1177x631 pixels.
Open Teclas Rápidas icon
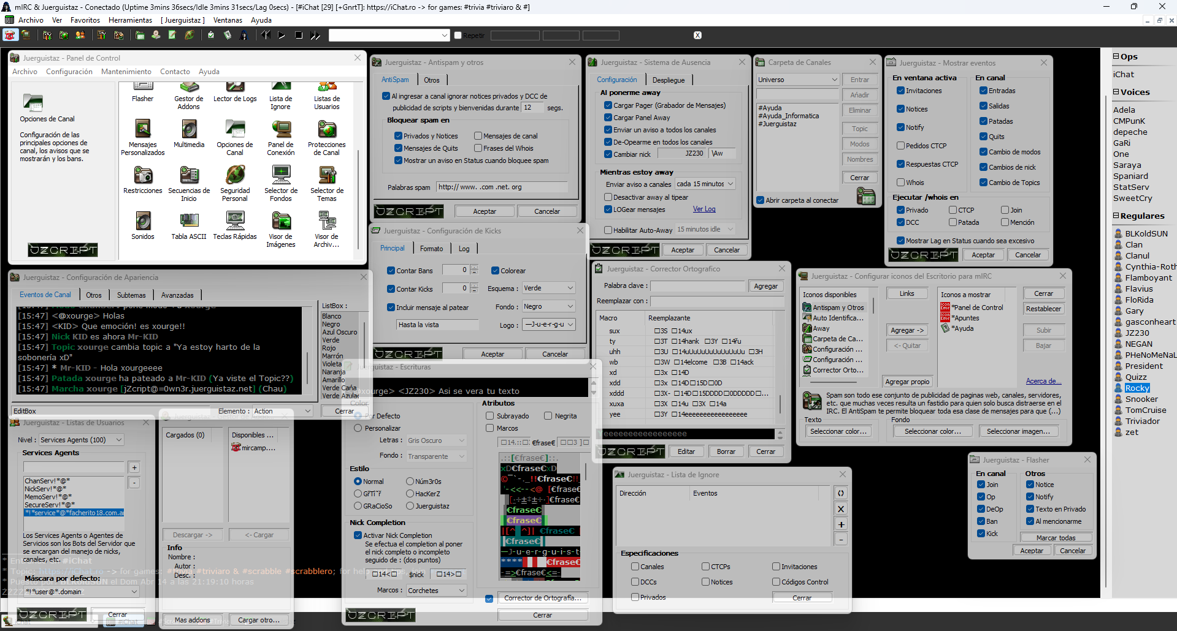click(235, 225)
